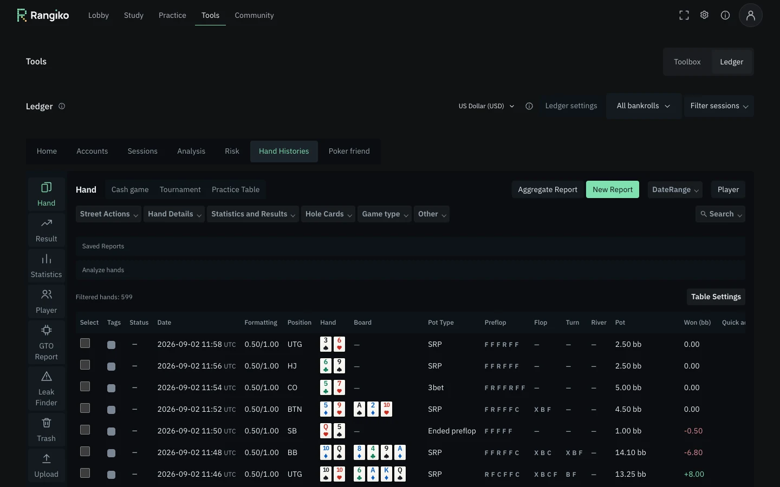Click the info icon beside US Dollar currency
Viewport: 780px width, 487px height.
[x=529, y=106]
